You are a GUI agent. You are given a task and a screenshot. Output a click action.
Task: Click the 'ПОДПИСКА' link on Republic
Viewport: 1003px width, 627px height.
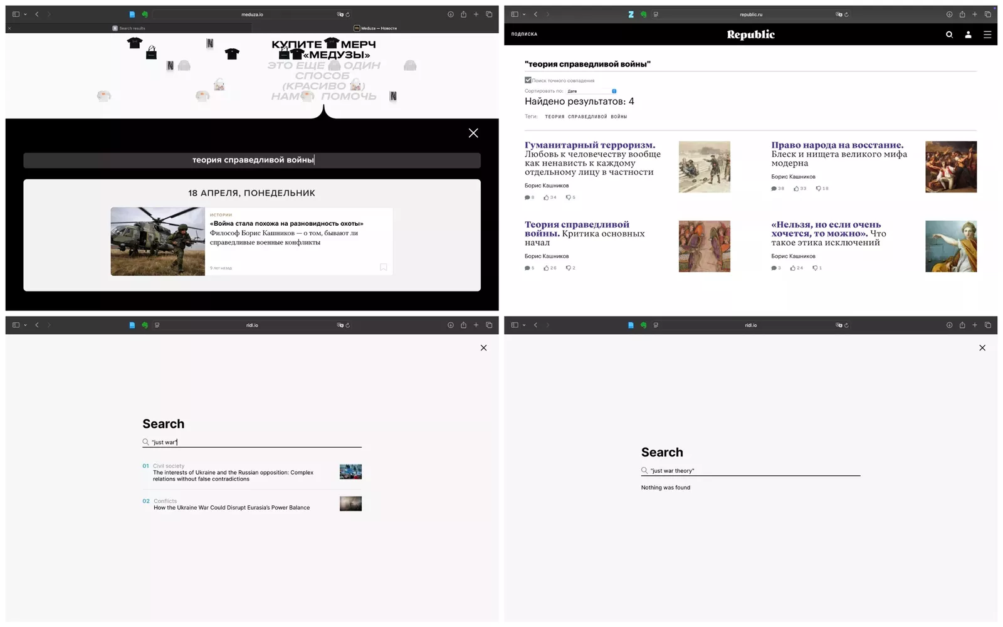pos(524,34)
